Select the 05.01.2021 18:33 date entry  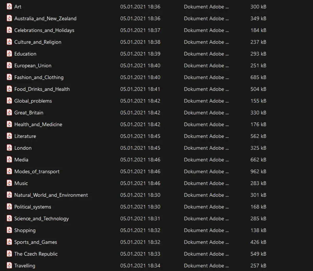140,254
